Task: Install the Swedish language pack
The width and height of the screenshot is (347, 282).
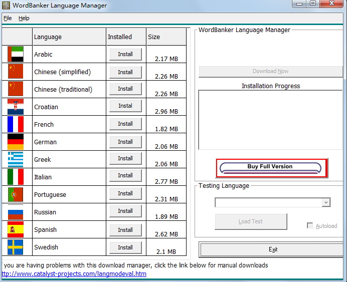Action: click(125, 247)
